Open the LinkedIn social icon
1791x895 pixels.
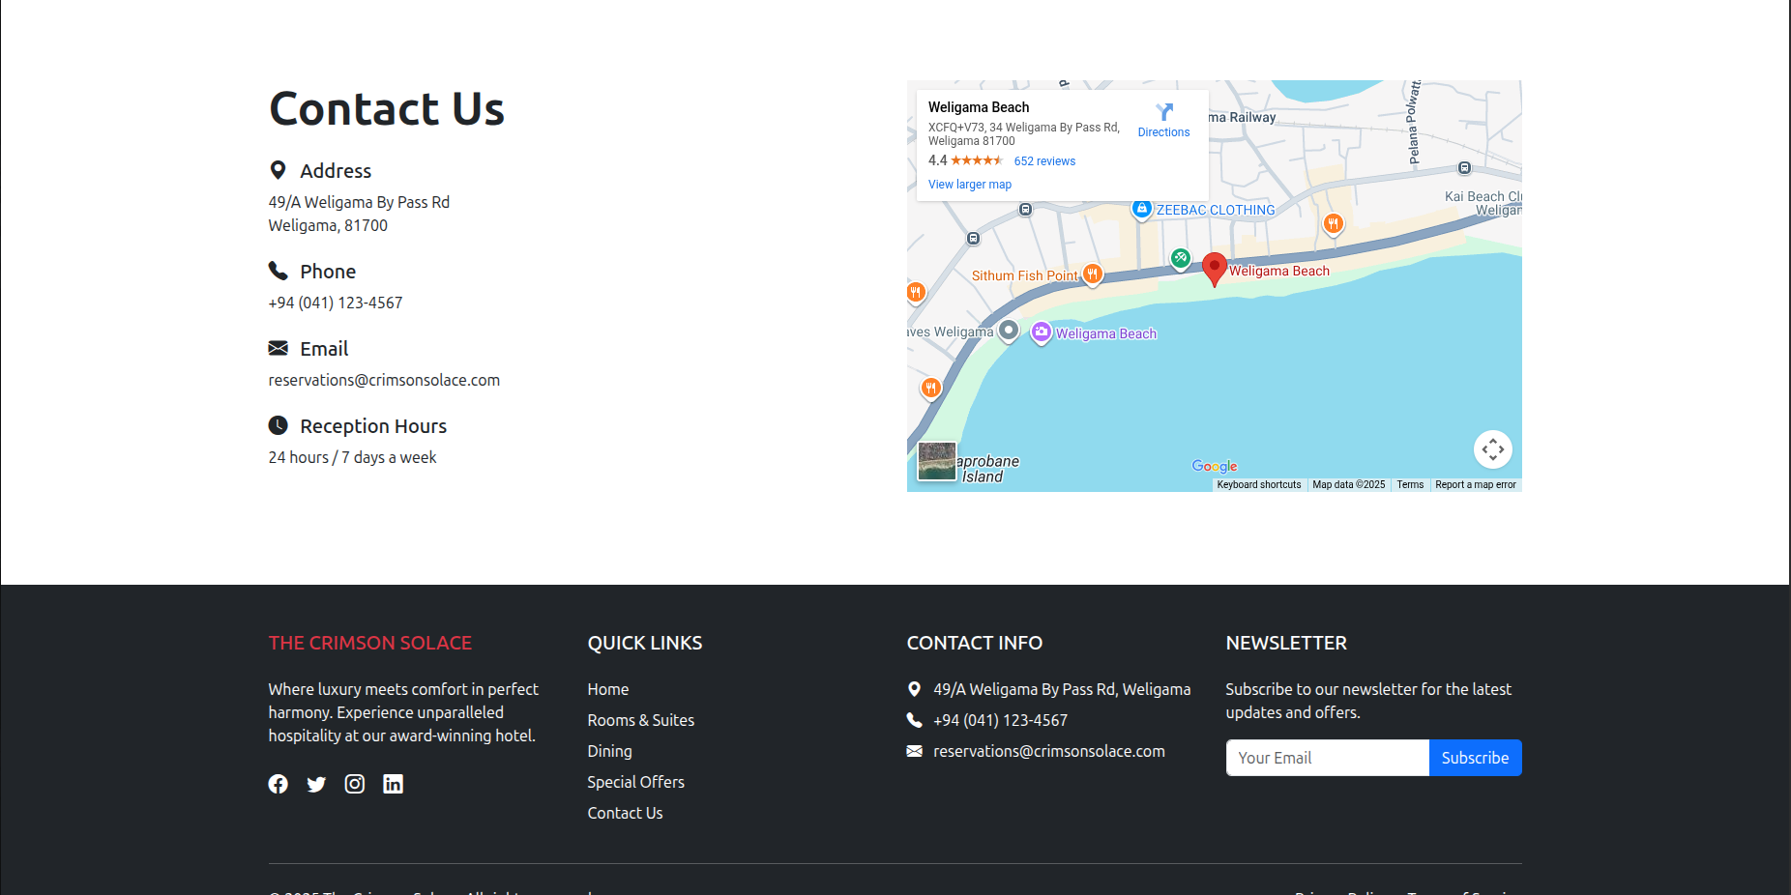(x=393, y=784)
